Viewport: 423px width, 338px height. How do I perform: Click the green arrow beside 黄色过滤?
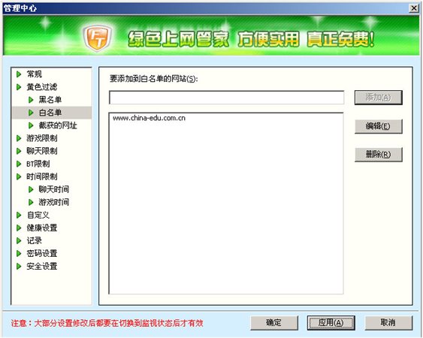(19, 87)
